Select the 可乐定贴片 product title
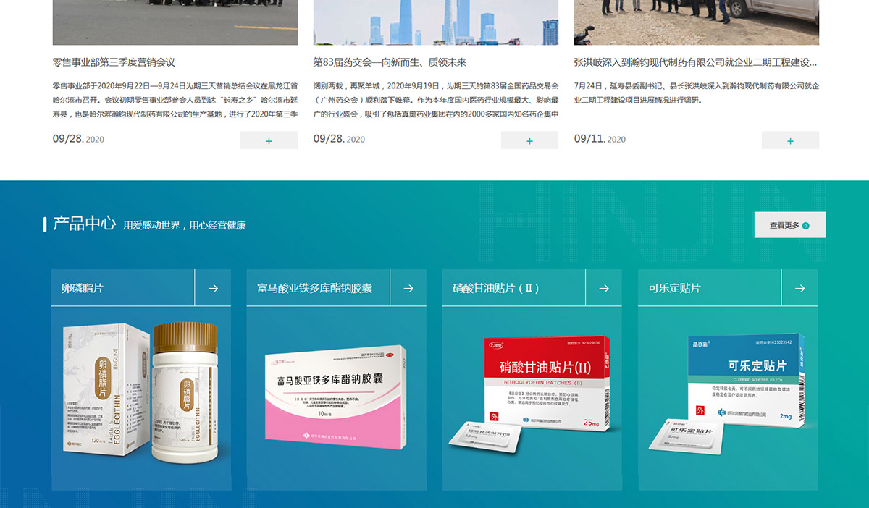This screenshot has width=869, height=508. (674, 288)
